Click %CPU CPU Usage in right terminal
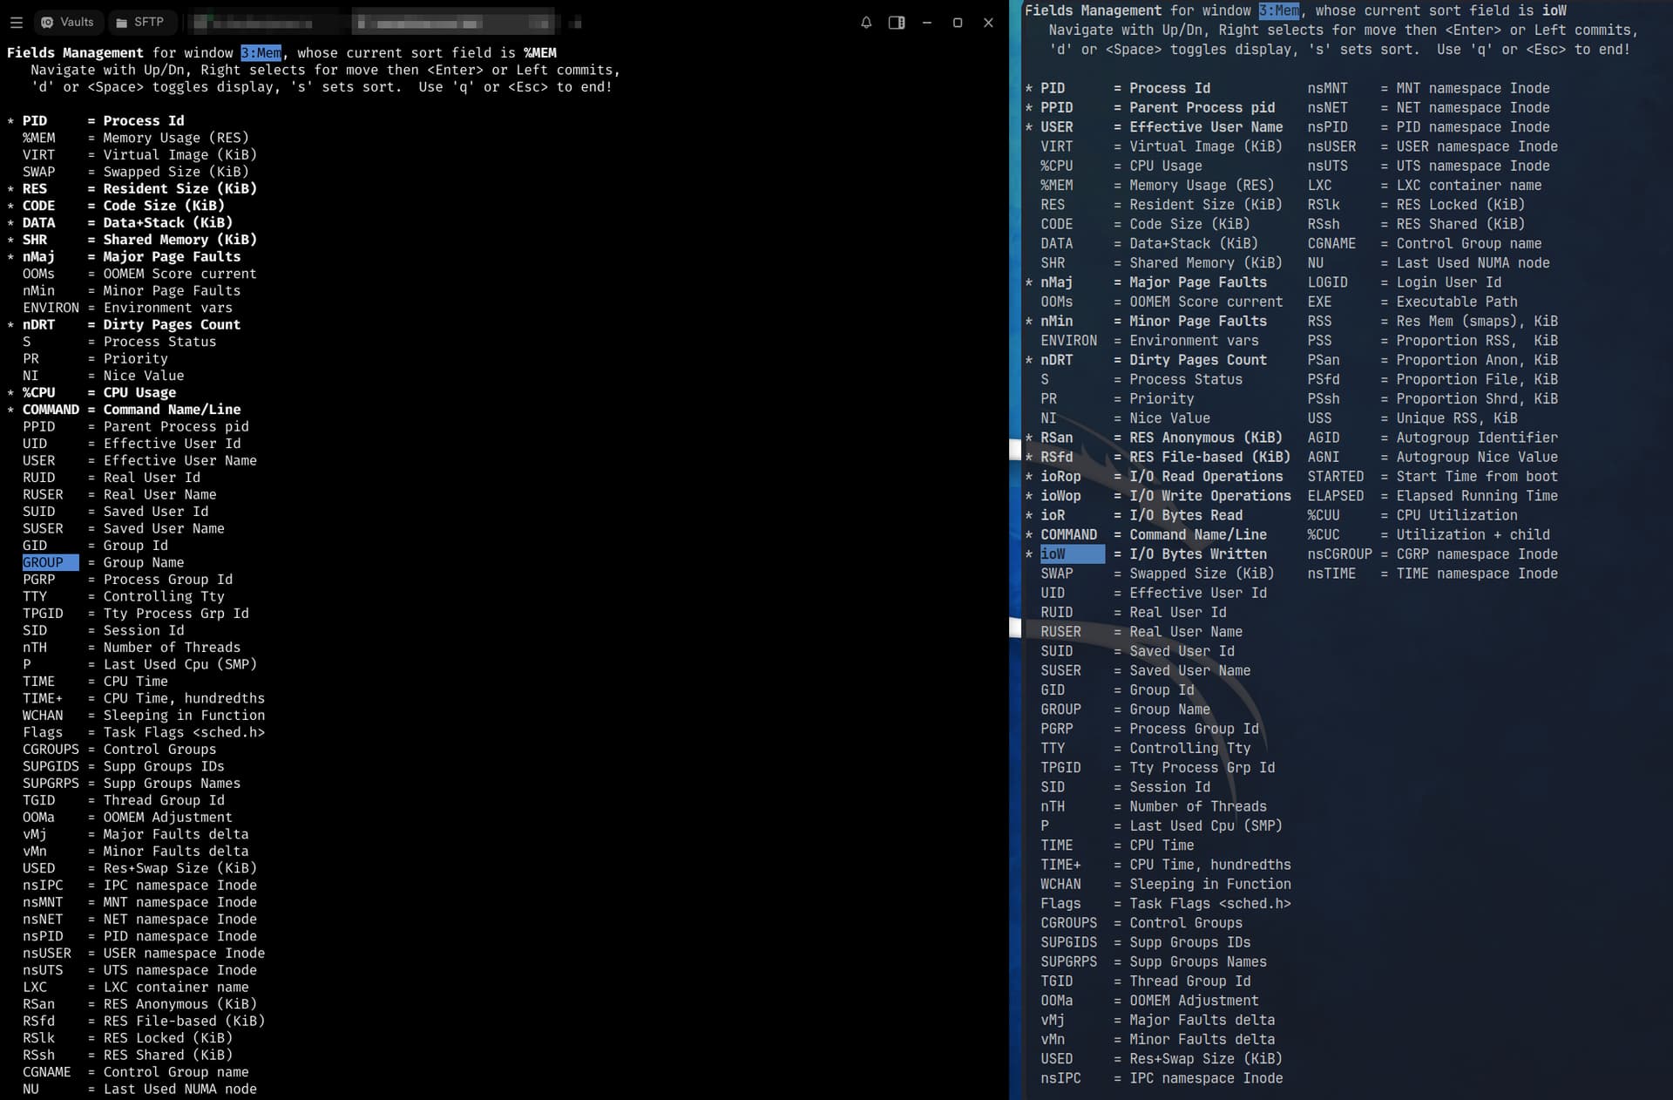This screenshot has height=1100, width=1673. click(1121, 166)
